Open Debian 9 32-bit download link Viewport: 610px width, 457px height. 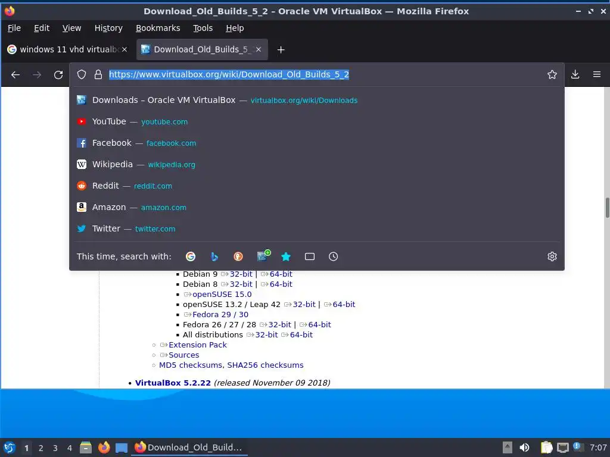(241, 274)
